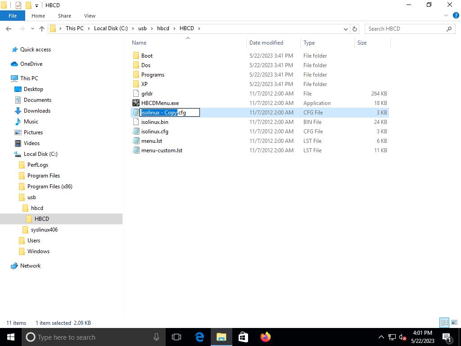The height and width of the screenshot is (346, 461).
Task: Open Microsoft Store from taskbar
Action: pyautogui.click(x=243, y=337)
